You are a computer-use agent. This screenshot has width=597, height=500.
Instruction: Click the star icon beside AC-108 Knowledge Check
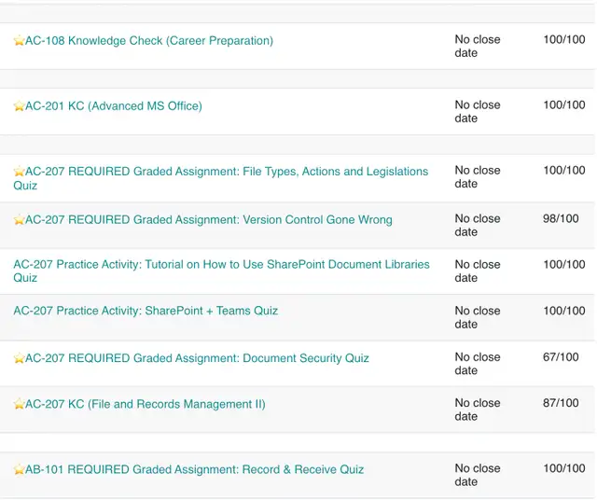(x=19, y=40)
